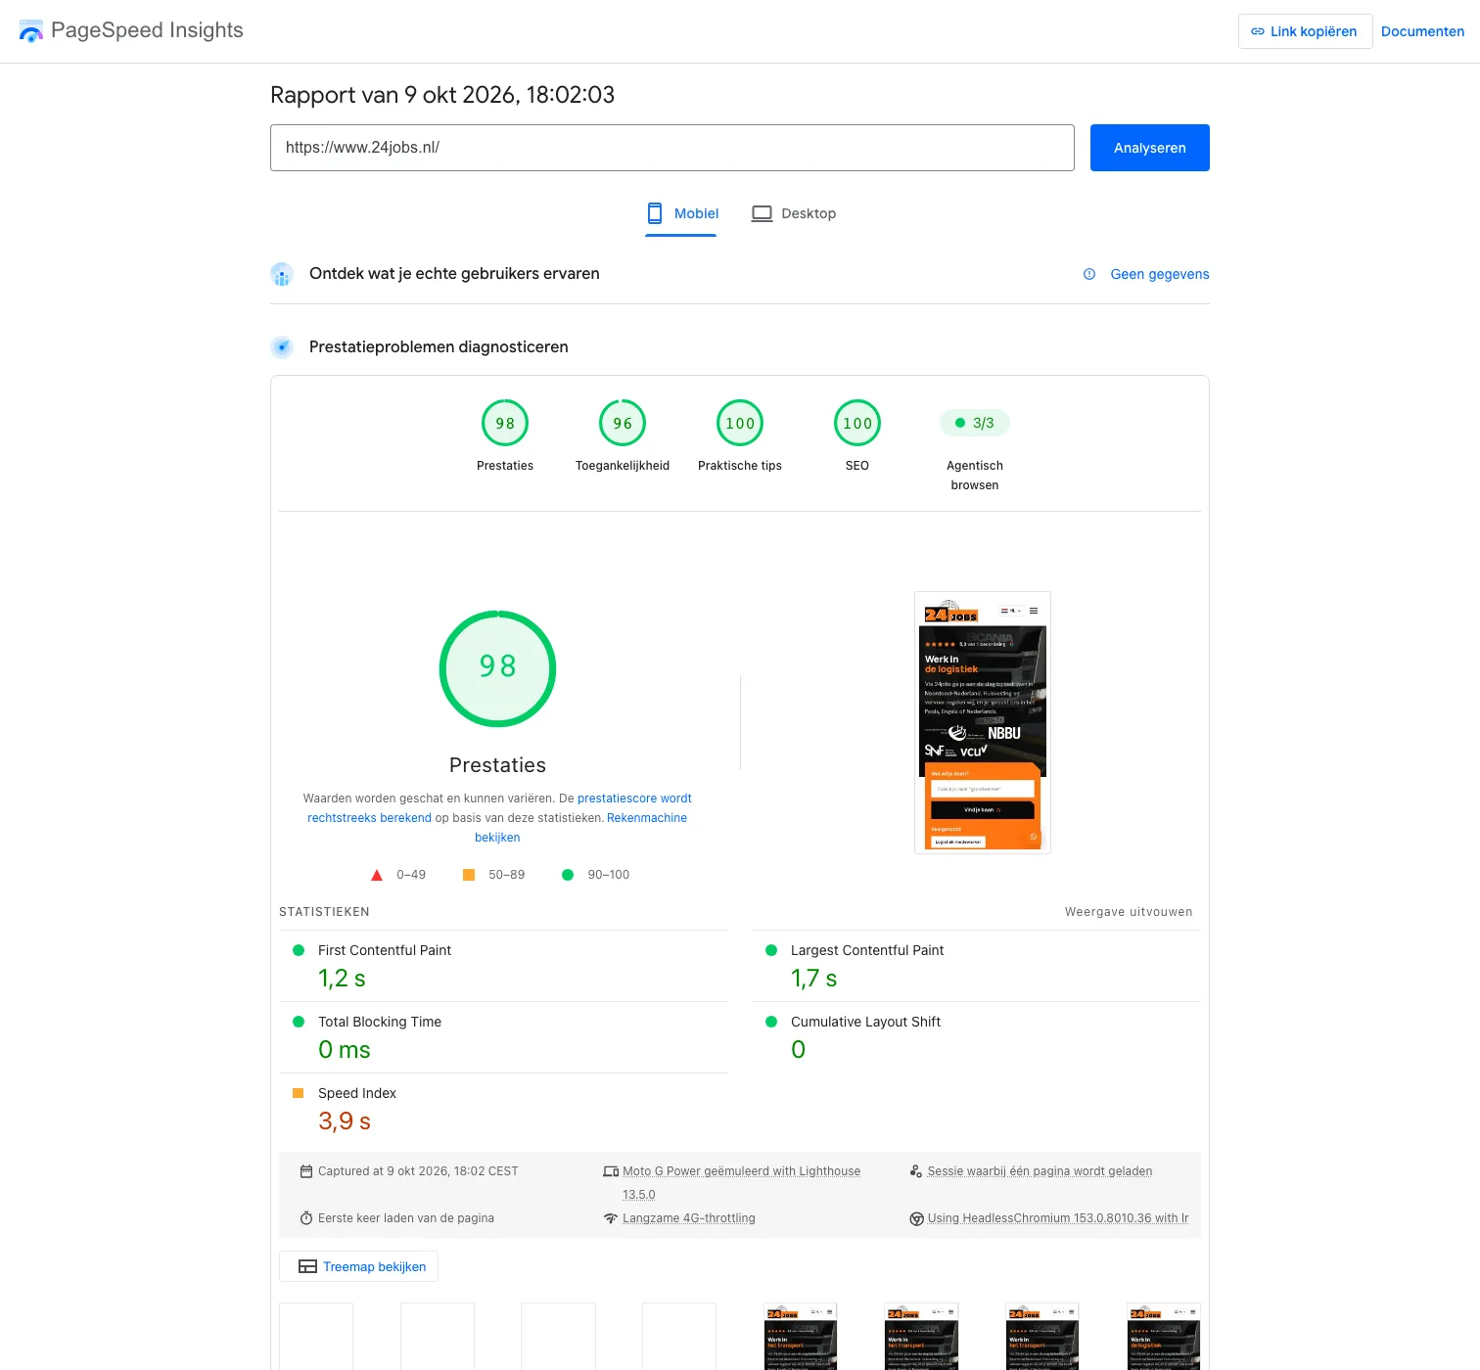1480x1370 pixels.
Task: Click the session icon beside Sessie waarbij
Action: point(916,1171)
